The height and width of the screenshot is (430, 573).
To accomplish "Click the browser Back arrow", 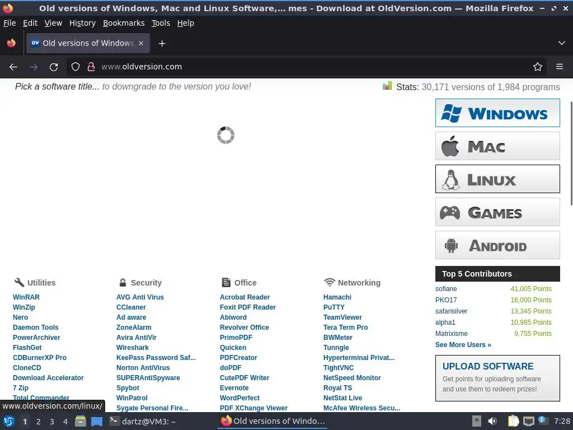I will [13, 67].
